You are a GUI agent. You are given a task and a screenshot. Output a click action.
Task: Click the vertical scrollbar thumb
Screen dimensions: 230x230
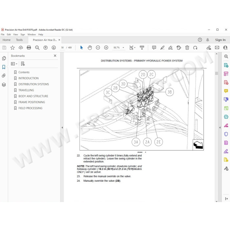[217, 73]
